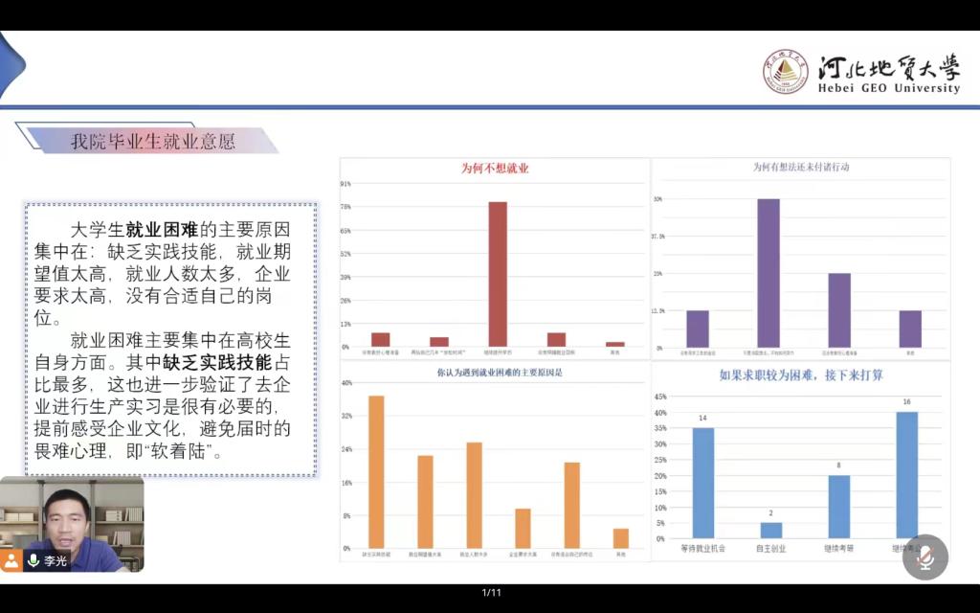Click the blue 继续考研 bar labeled 8

pyautogui.click(x=839, y=506)
